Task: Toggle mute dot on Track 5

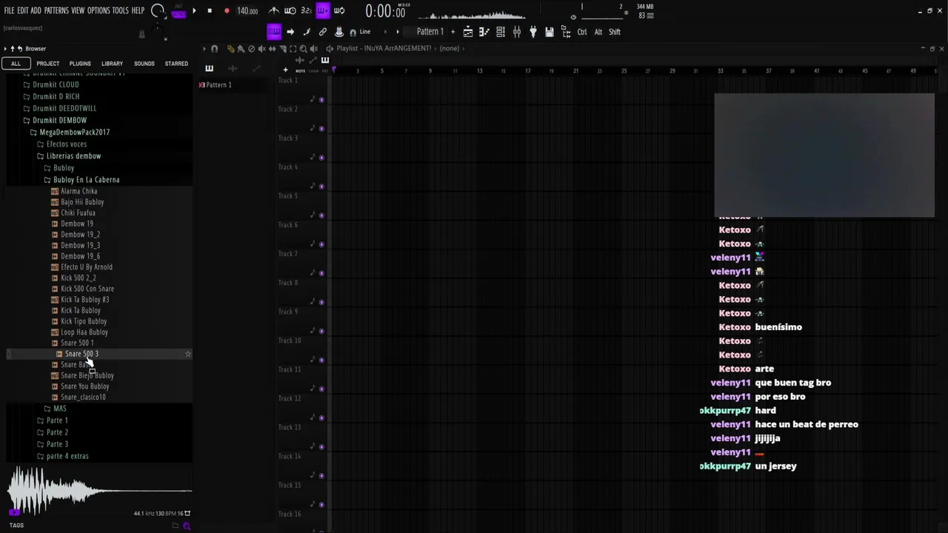Action: point(321,215)
